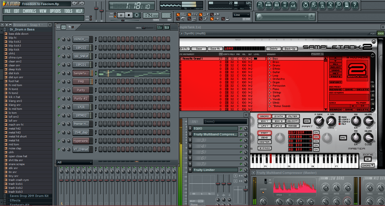The image size is (385, 206).
Task: Disable the Fruity Limiter slot light
Action: tap(241, 170)
